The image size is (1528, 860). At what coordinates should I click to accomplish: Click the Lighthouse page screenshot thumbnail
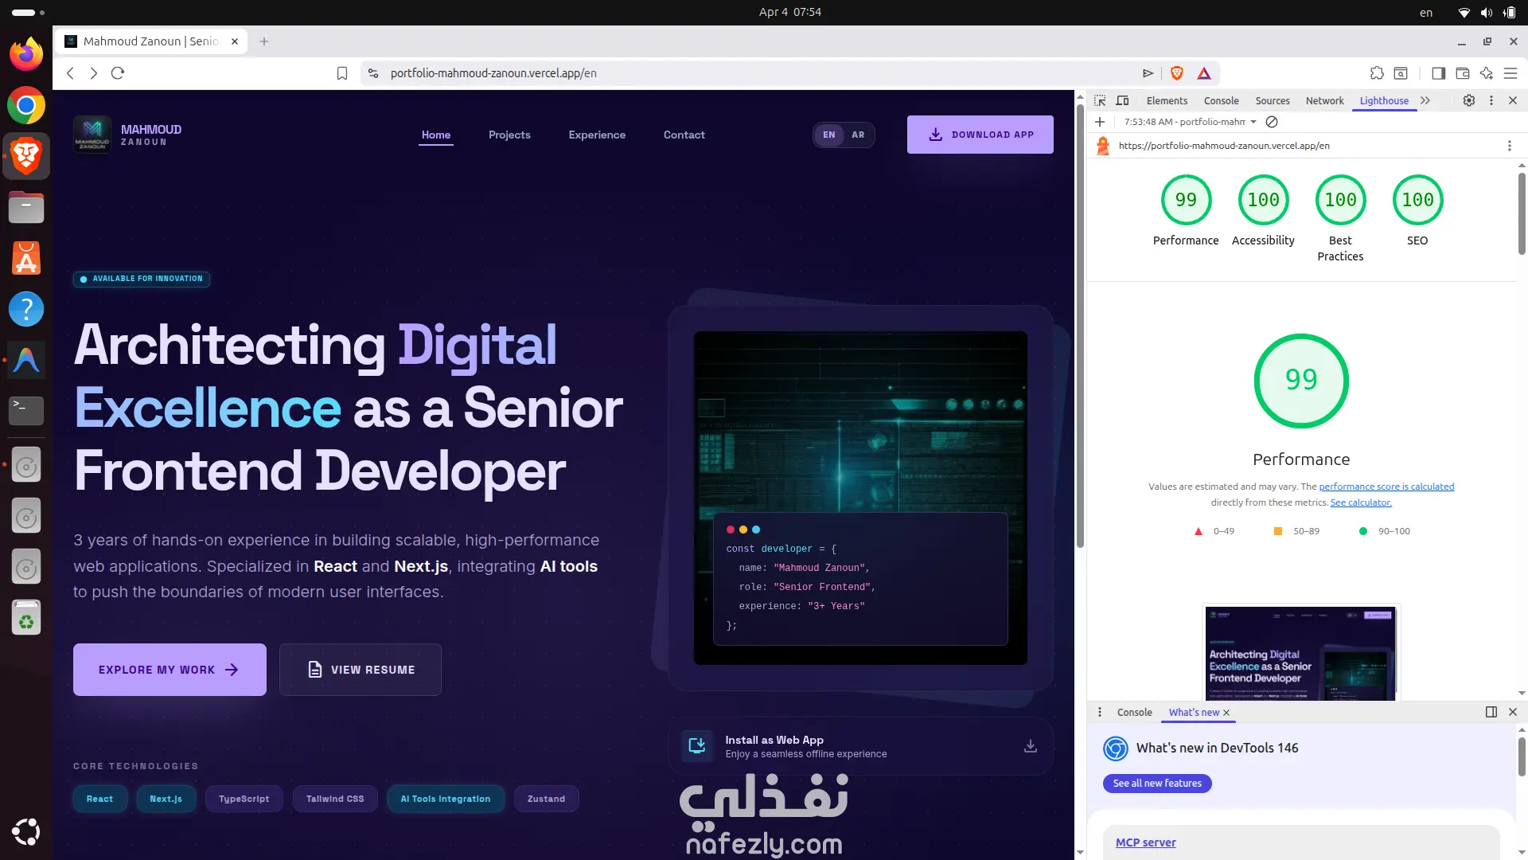click(x=1300, y=653)
